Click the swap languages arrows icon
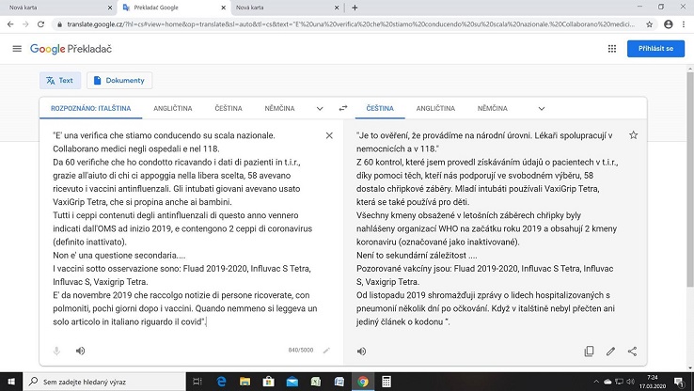The width and height of the screenshot is (694, 391). [343, 108]
